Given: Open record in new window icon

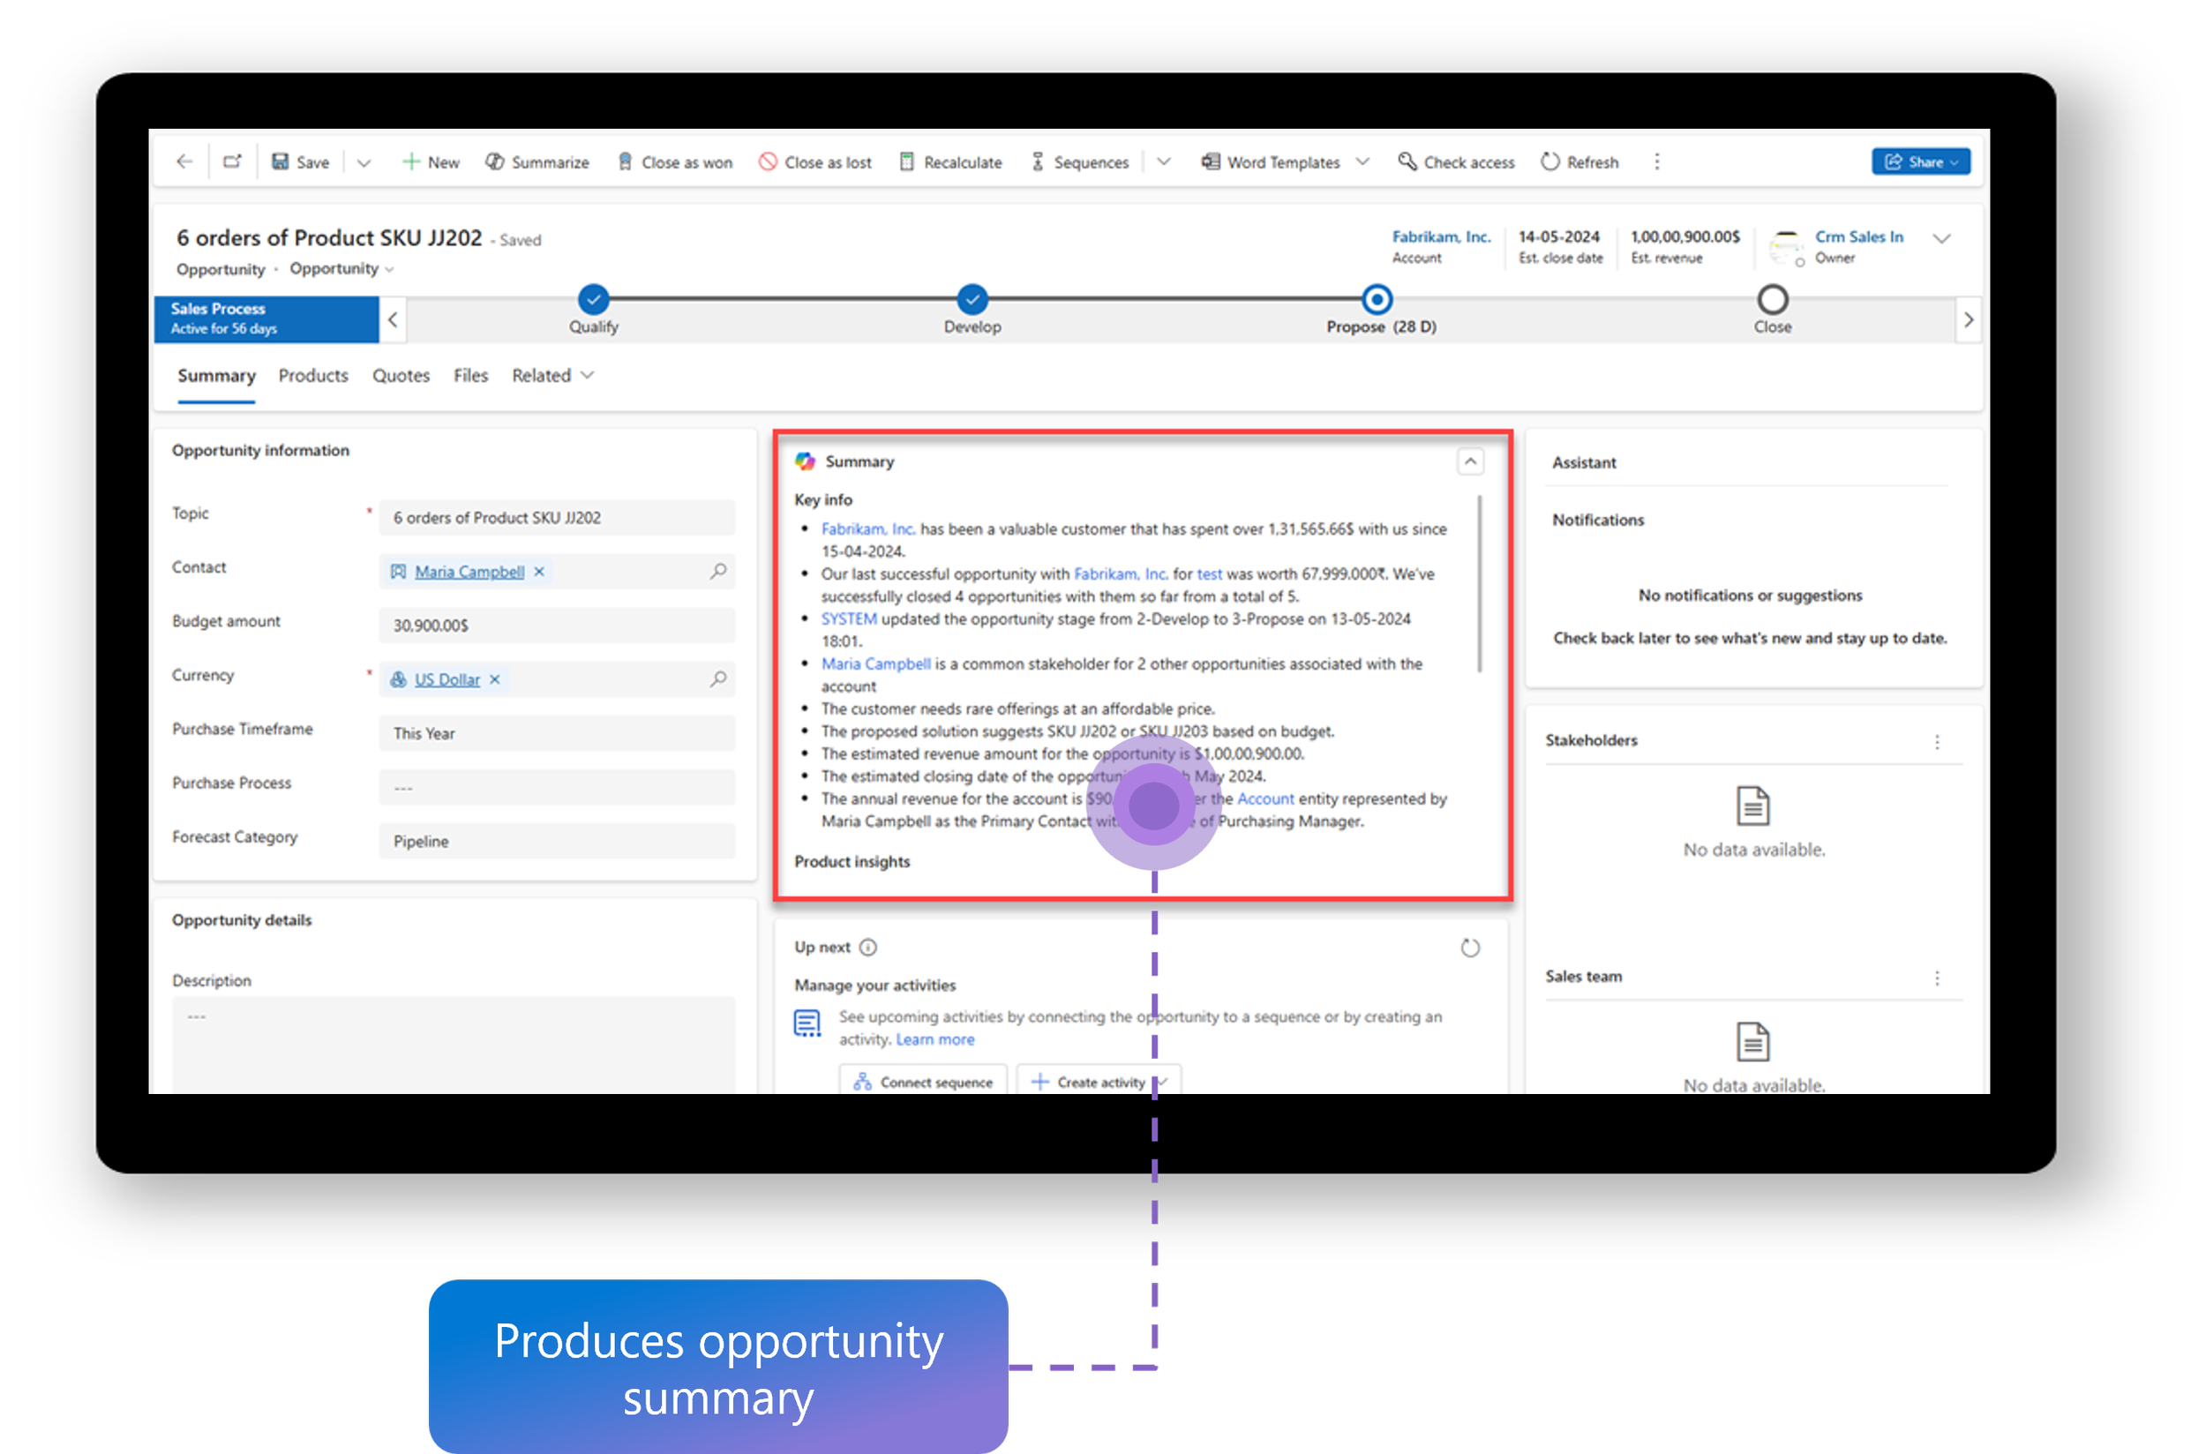Looking at the screenshot, I should (x=232, y=161).
